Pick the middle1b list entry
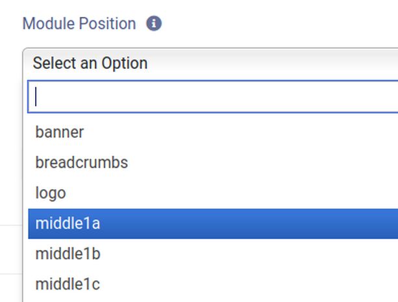 (x=213, y=254)
